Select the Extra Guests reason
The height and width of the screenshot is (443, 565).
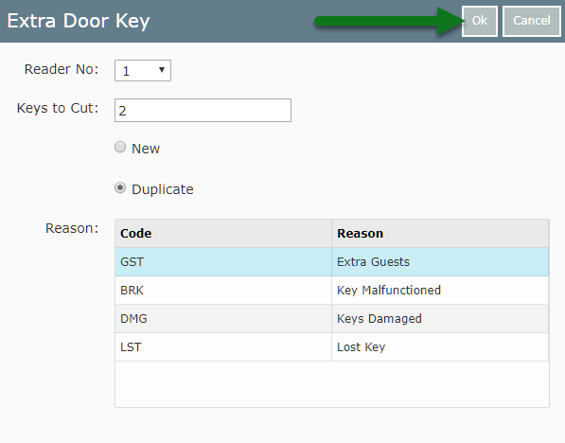(373, 261)
